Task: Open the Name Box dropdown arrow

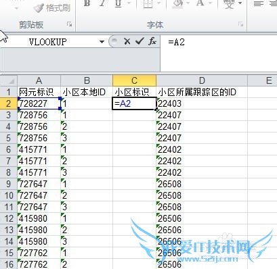Action: click(x=102, y=42)
